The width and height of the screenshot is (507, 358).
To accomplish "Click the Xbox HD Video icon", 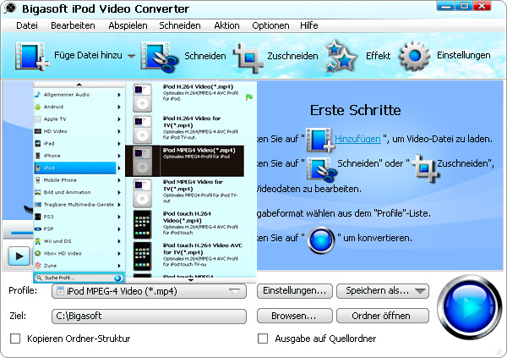I will [x=38, y=253].
